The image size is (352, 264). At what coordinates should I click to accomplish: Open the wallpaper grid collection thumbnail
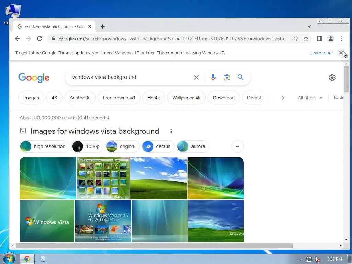(103, 178)
